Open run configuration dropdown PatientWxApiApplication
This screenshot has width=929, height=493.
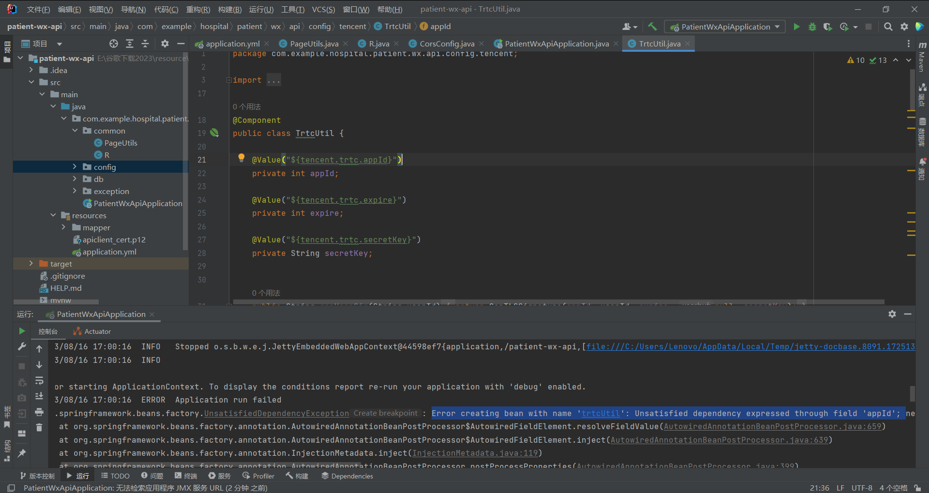(x=725, y=27)
